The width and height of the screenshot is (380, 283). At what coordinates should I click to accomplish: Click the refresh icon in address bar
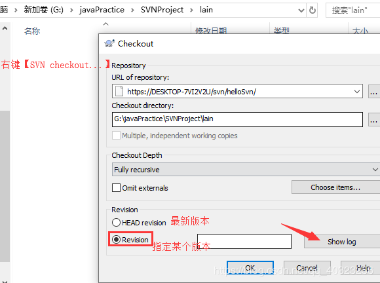tap(312, 10)
